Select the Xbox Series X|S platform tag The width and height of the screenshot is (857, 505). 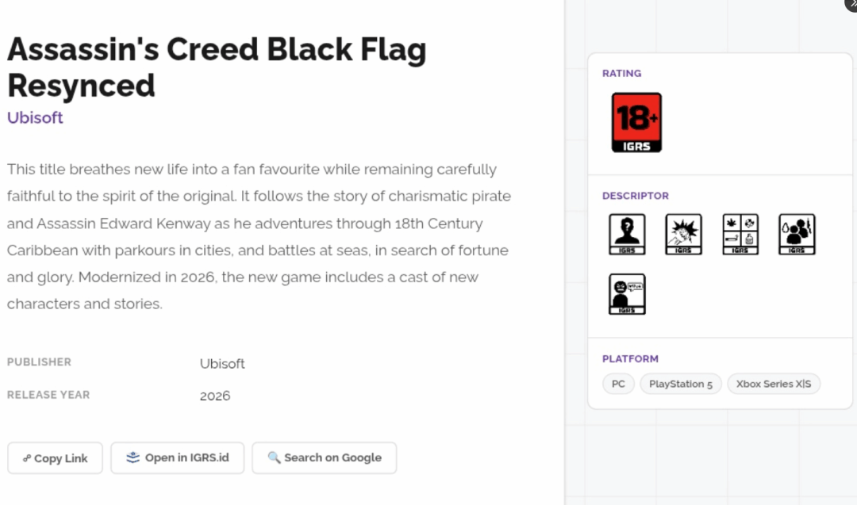[x=774, y=384]
